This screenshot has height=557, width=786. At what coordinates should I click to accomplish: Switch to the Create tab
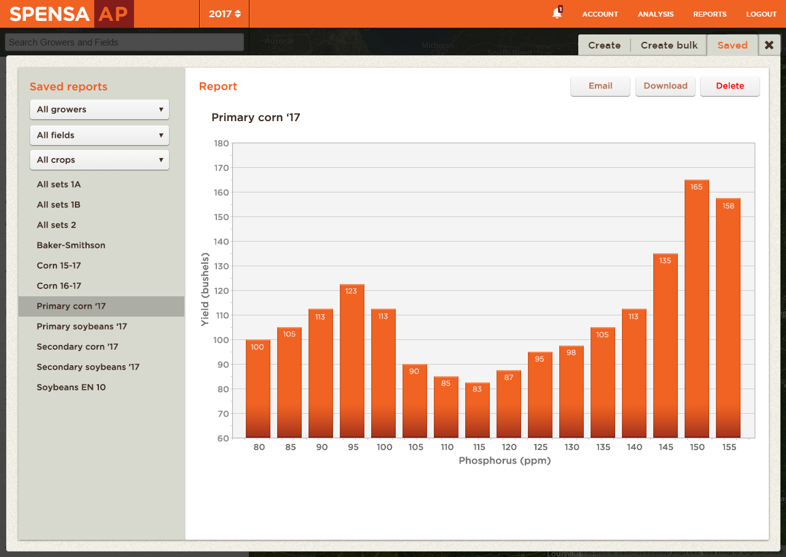click(x=604, y=45)
